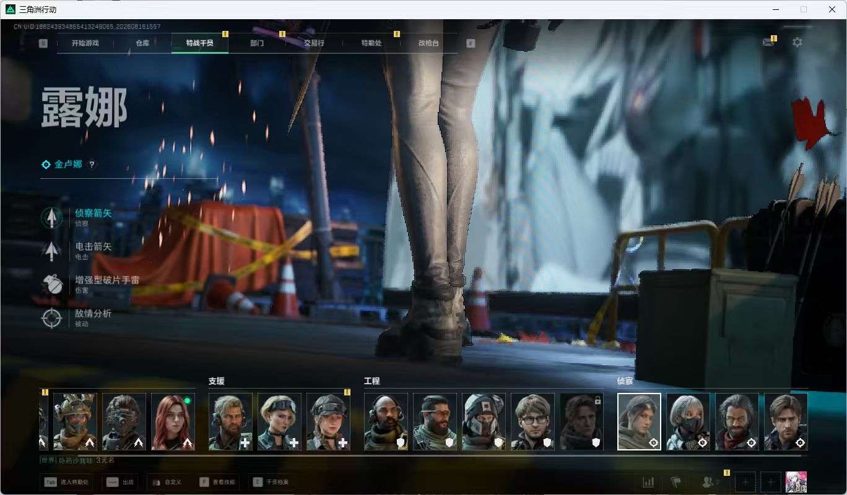Select the engineer operator with black glasses

click(x=532, y=421)
